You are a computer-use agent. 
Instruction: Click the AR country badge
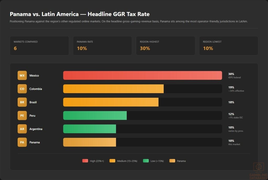(22, 129)
